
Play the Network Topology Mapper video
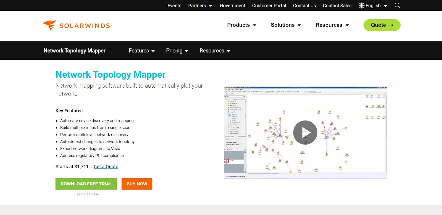click(305, 132)
